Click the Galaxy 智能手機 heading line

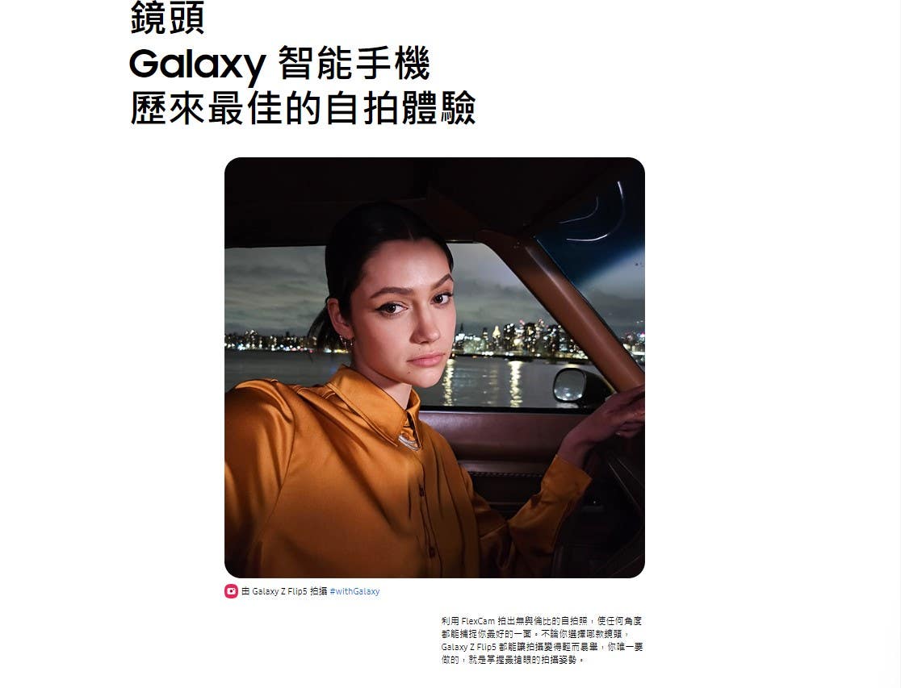pyautogui.click(x=279, y=64)
